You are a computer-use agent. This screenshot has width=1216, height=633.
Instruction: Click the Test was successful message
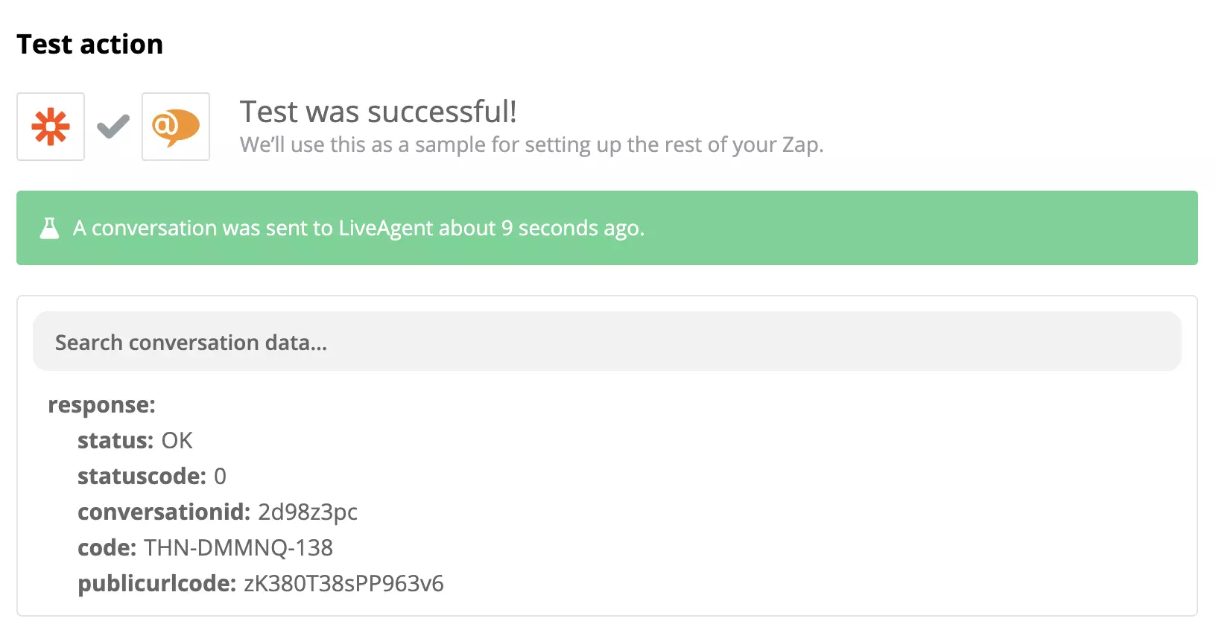(x=379, y=112)
